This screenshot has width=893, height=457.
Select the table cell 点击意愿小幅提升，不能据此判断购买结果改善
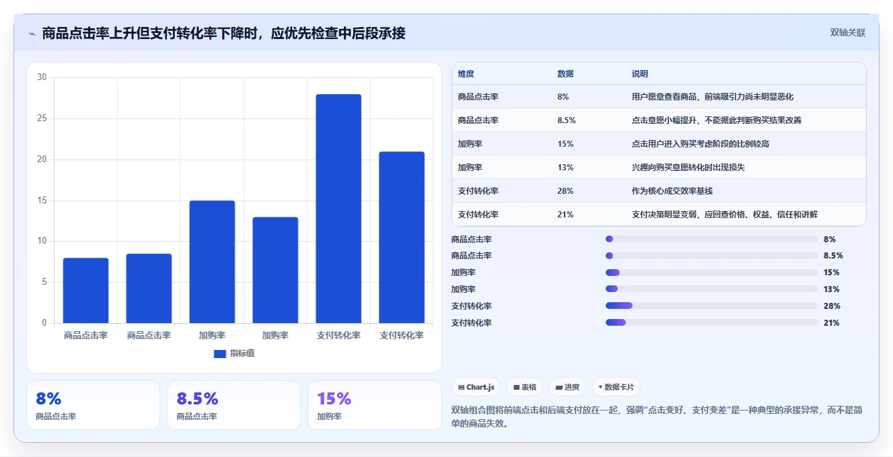[x=717, y=120]
